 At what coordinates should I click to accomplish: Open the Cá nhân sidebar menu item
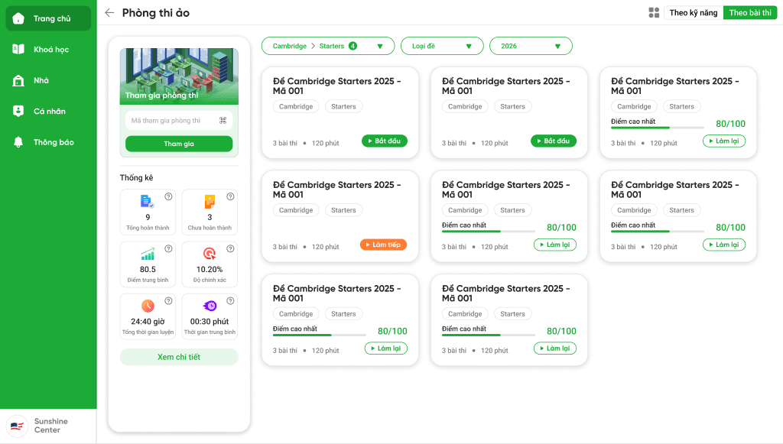(48, 112)
